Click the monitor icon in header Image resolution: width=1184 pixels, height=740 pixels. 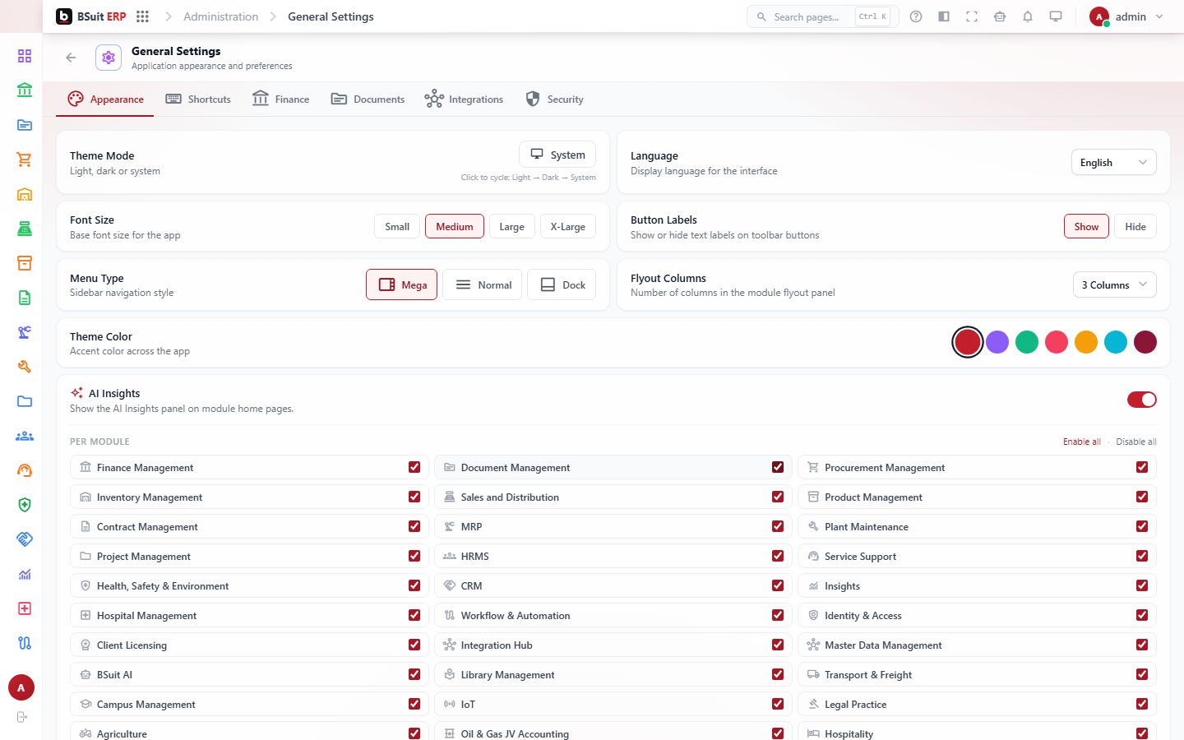[1056, 16]
